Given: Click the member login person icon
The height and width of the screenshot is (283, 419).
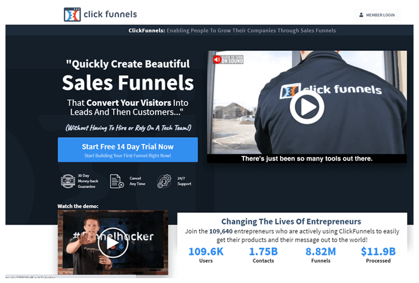Looking at the screenshot, I should coord(361,15).
